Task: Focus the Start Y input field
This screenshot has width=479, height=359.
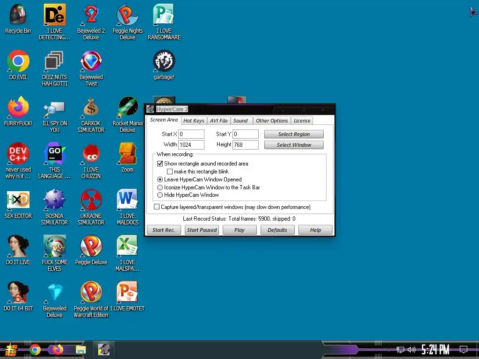Action: [246, 134]
